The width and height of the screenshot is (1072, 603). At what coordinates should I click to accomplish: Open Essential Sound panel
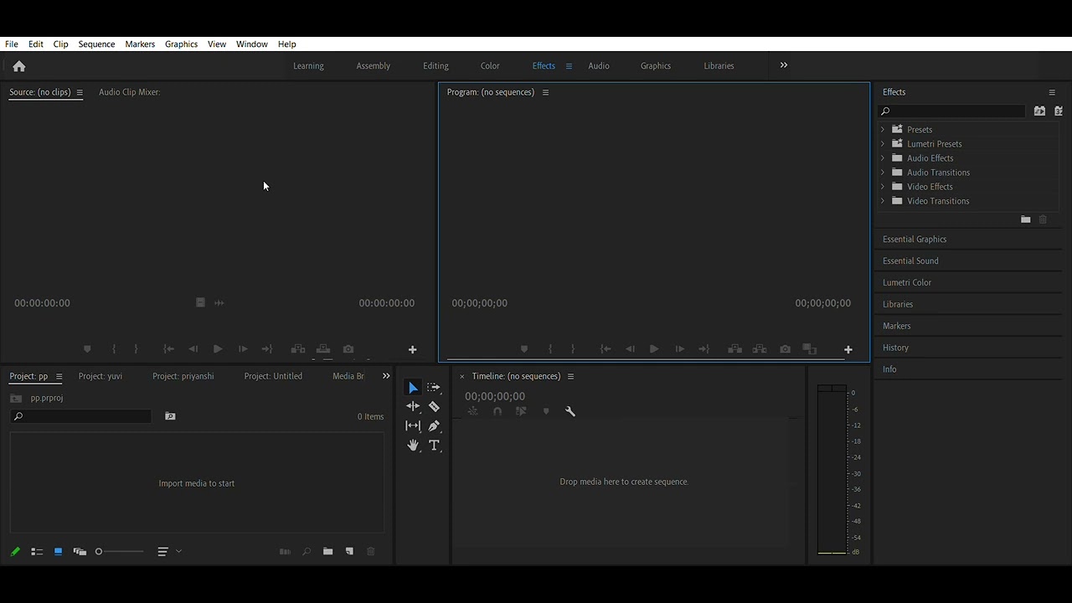[910, 261]
